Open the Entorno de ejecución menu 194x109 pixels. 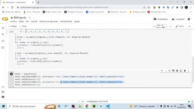[49, 21]
